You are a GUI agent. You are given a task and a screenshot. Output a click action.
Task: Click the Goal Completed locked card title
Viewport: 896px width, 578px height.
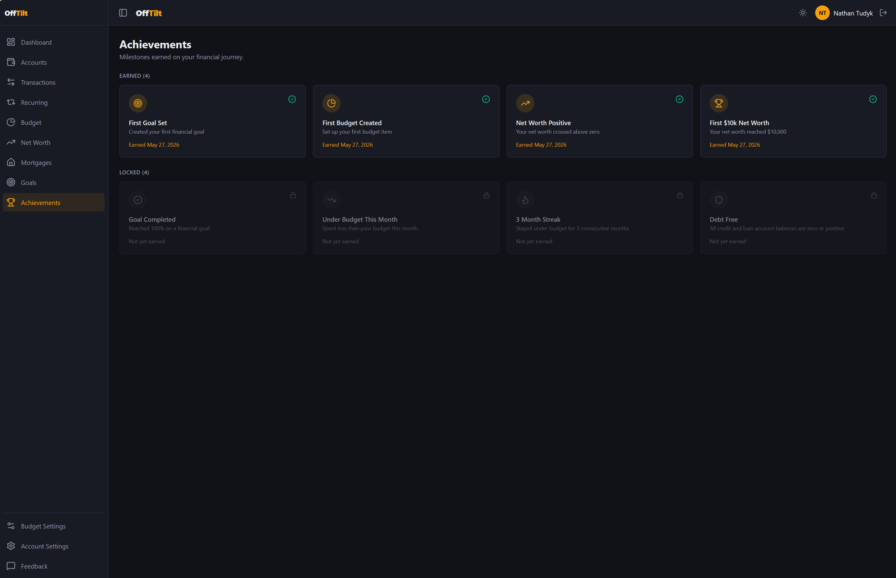tap(152, 219)
